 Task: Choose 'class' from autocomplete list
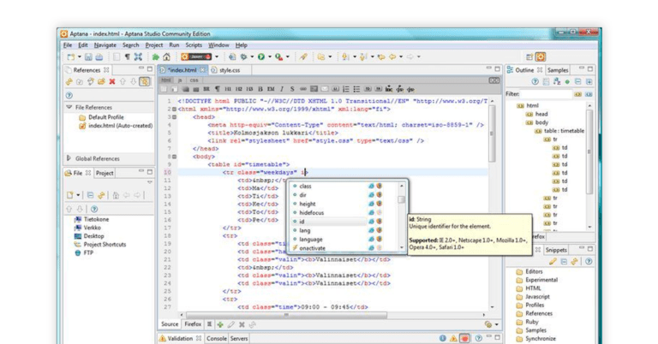click(x=305, y=186)
